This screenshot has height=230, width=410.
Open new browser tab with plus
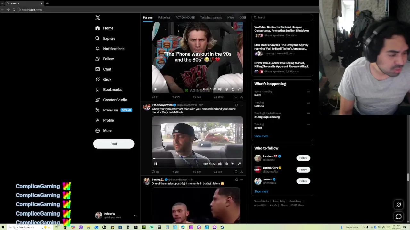tap(47, 3)
